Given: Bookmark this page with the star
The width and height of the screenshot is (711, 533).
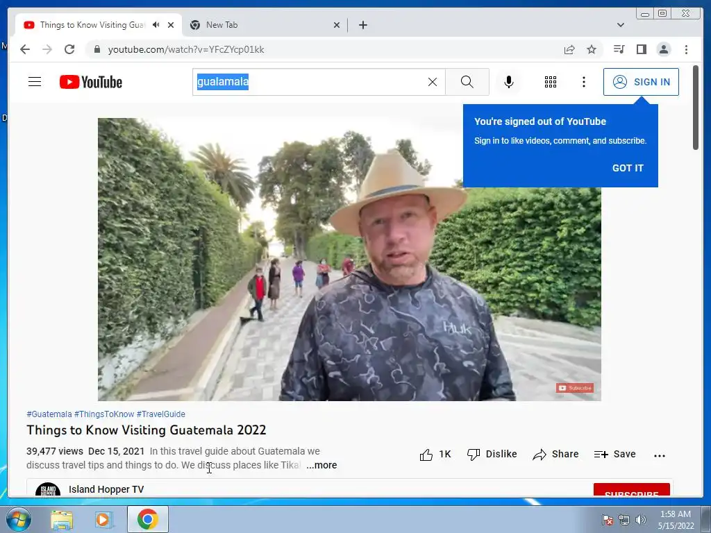Looking at the screenshot, I should pos(592,49).
